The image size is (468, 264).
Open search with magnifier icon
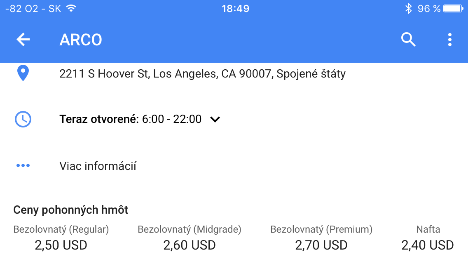tap(408, 40)
